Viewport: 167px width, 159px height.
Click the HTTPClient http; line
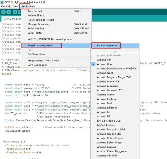click(17, 131)
